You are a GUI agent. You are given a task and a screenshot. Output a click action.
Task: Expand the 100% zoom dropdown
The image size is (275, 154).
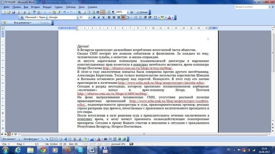click(x=128, y=12)
